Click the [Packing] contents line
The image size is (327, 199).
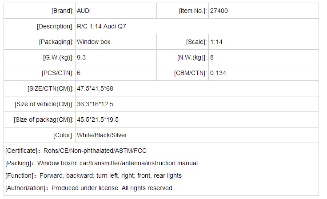(117, 163)
